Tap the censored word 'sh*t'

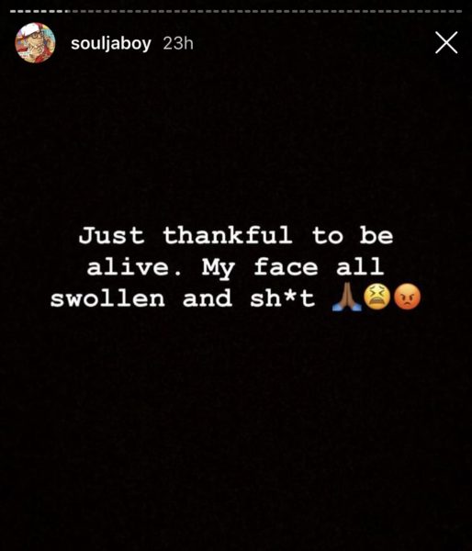pyautogui.click(x=283, y=298)
